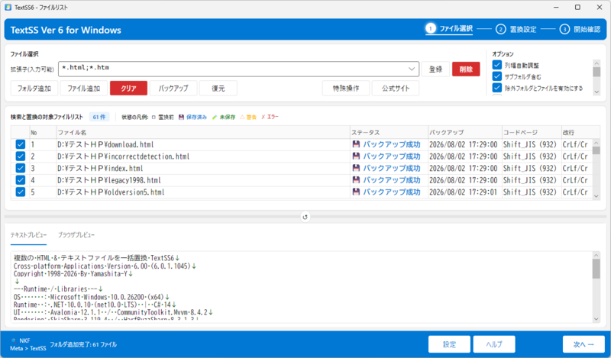Image resolution: width=611 pixels, height=358 pixels.
Task: Click the red 削除 button
Action: [466, 69]
